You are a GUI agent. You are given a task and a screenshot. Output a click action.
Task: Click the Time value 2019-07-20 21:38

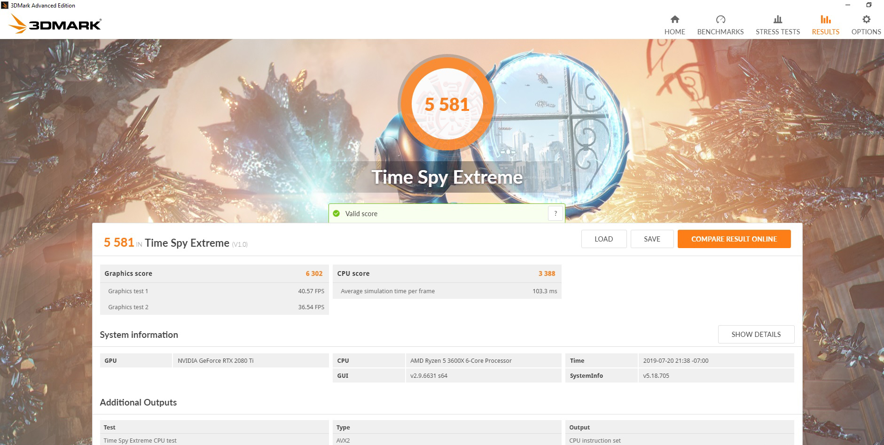675,360
